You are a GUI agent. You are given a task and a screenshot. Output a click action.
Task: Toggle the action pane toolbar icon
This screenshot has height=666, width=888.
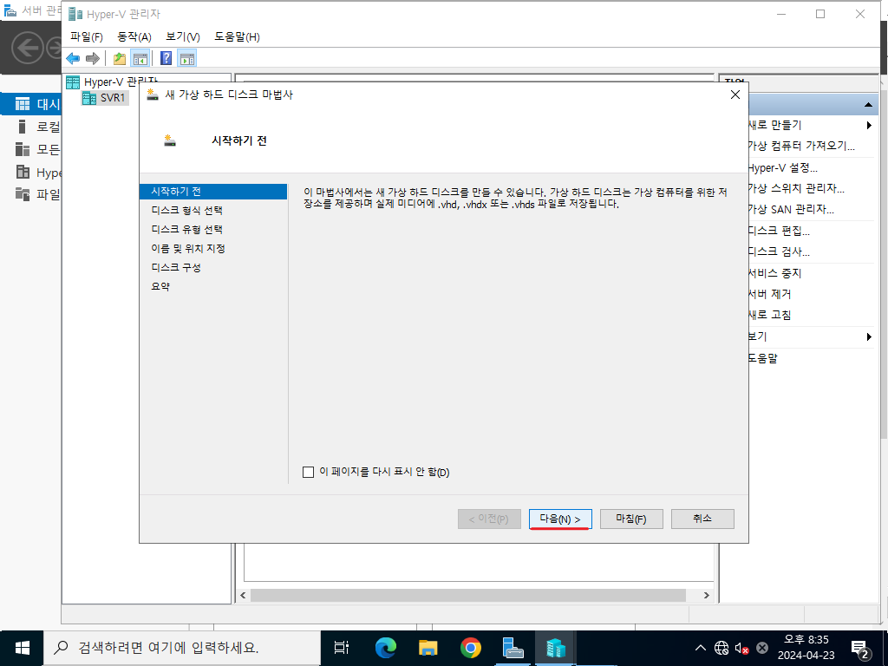[187, 58]
